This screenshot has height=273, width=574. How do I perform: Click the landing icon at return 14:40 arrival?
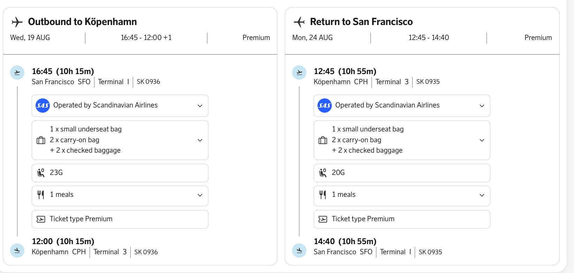(299, 250)
